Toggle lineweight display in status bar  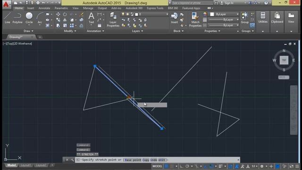pos(221,166)
